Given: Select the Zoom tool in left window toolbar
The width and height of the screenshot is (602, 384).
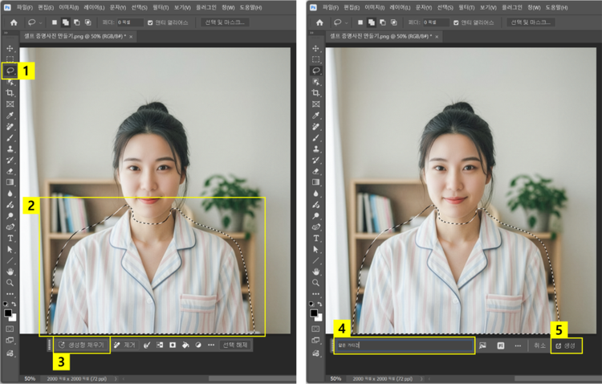Looking at the screenshot, I should (10, 283).
